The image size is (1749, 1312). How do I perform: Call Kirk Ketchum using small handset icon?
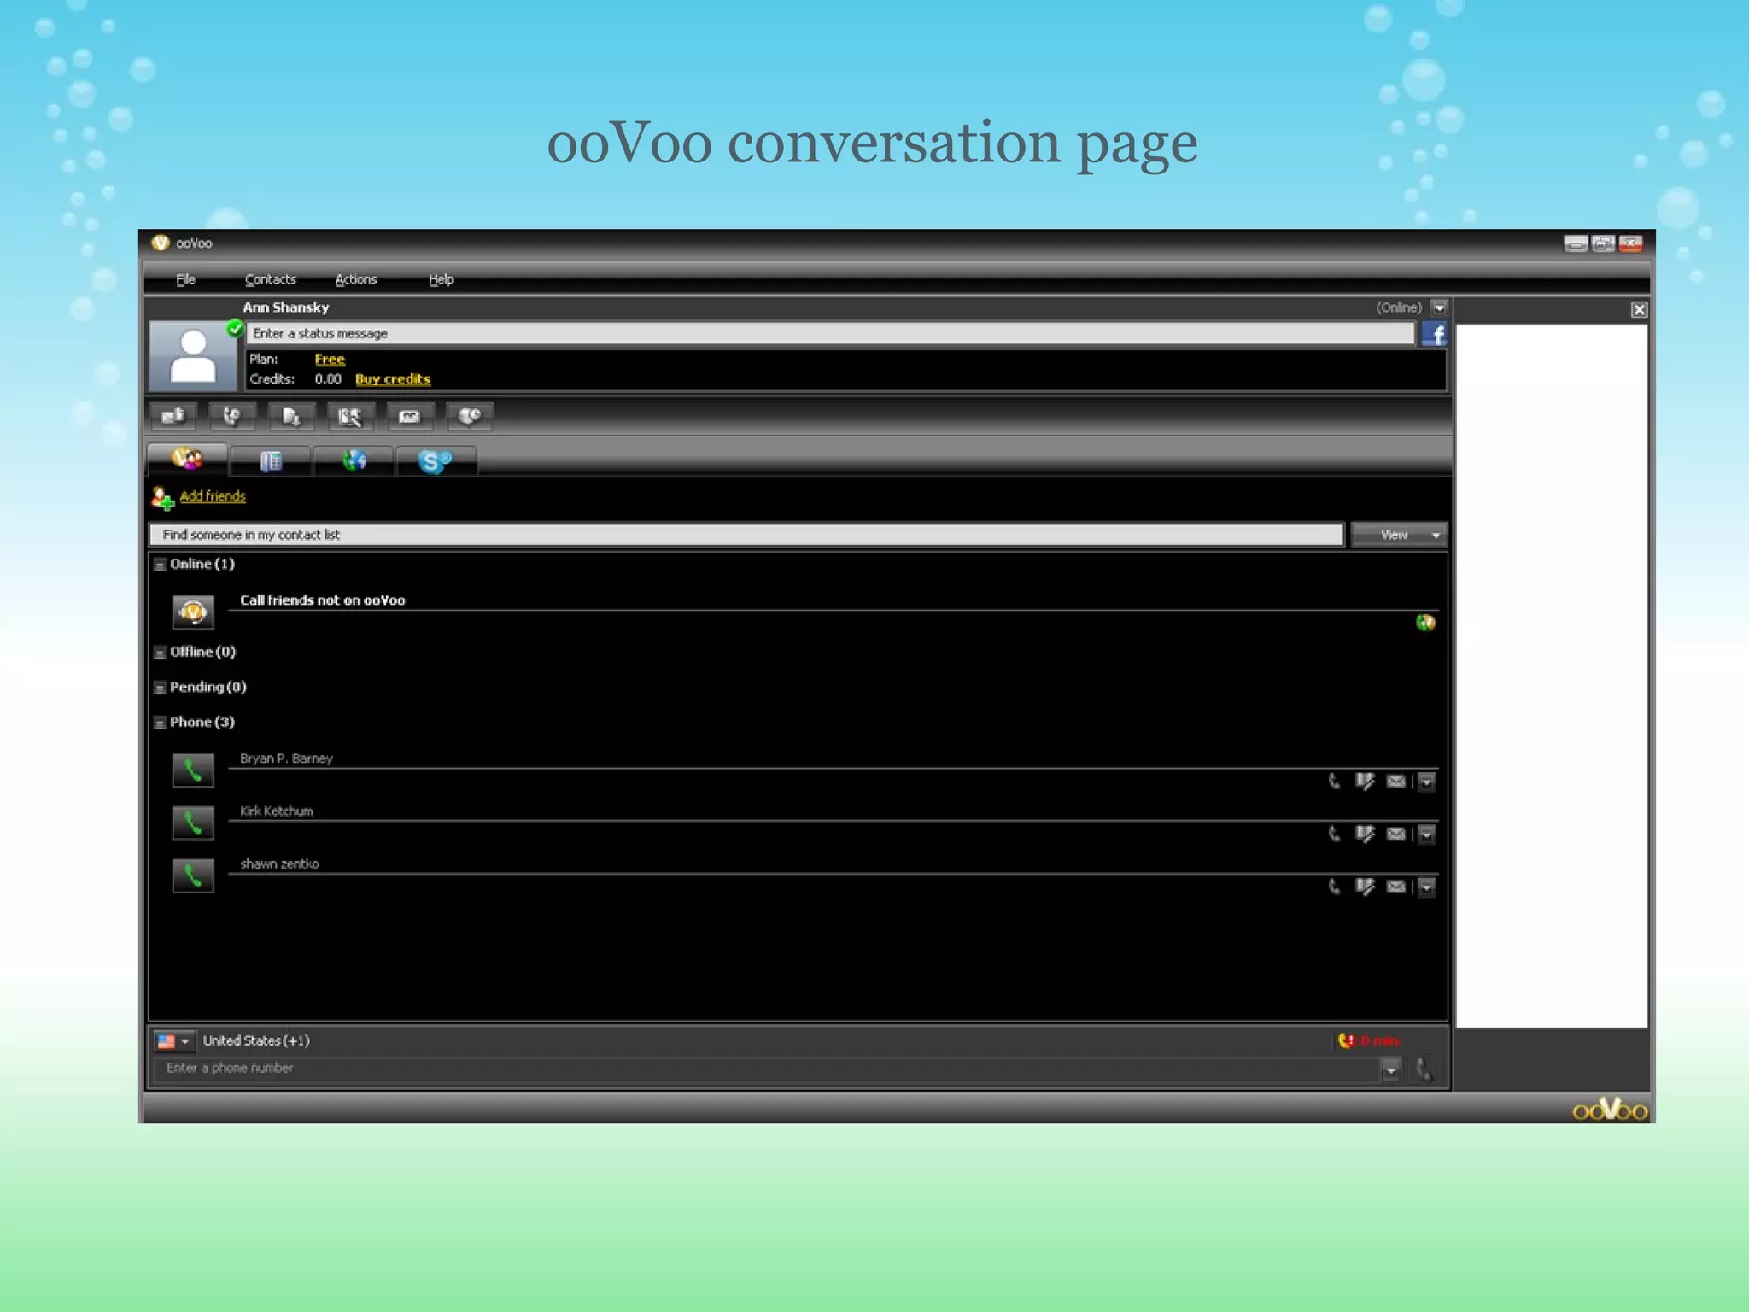coord(1334,834)
